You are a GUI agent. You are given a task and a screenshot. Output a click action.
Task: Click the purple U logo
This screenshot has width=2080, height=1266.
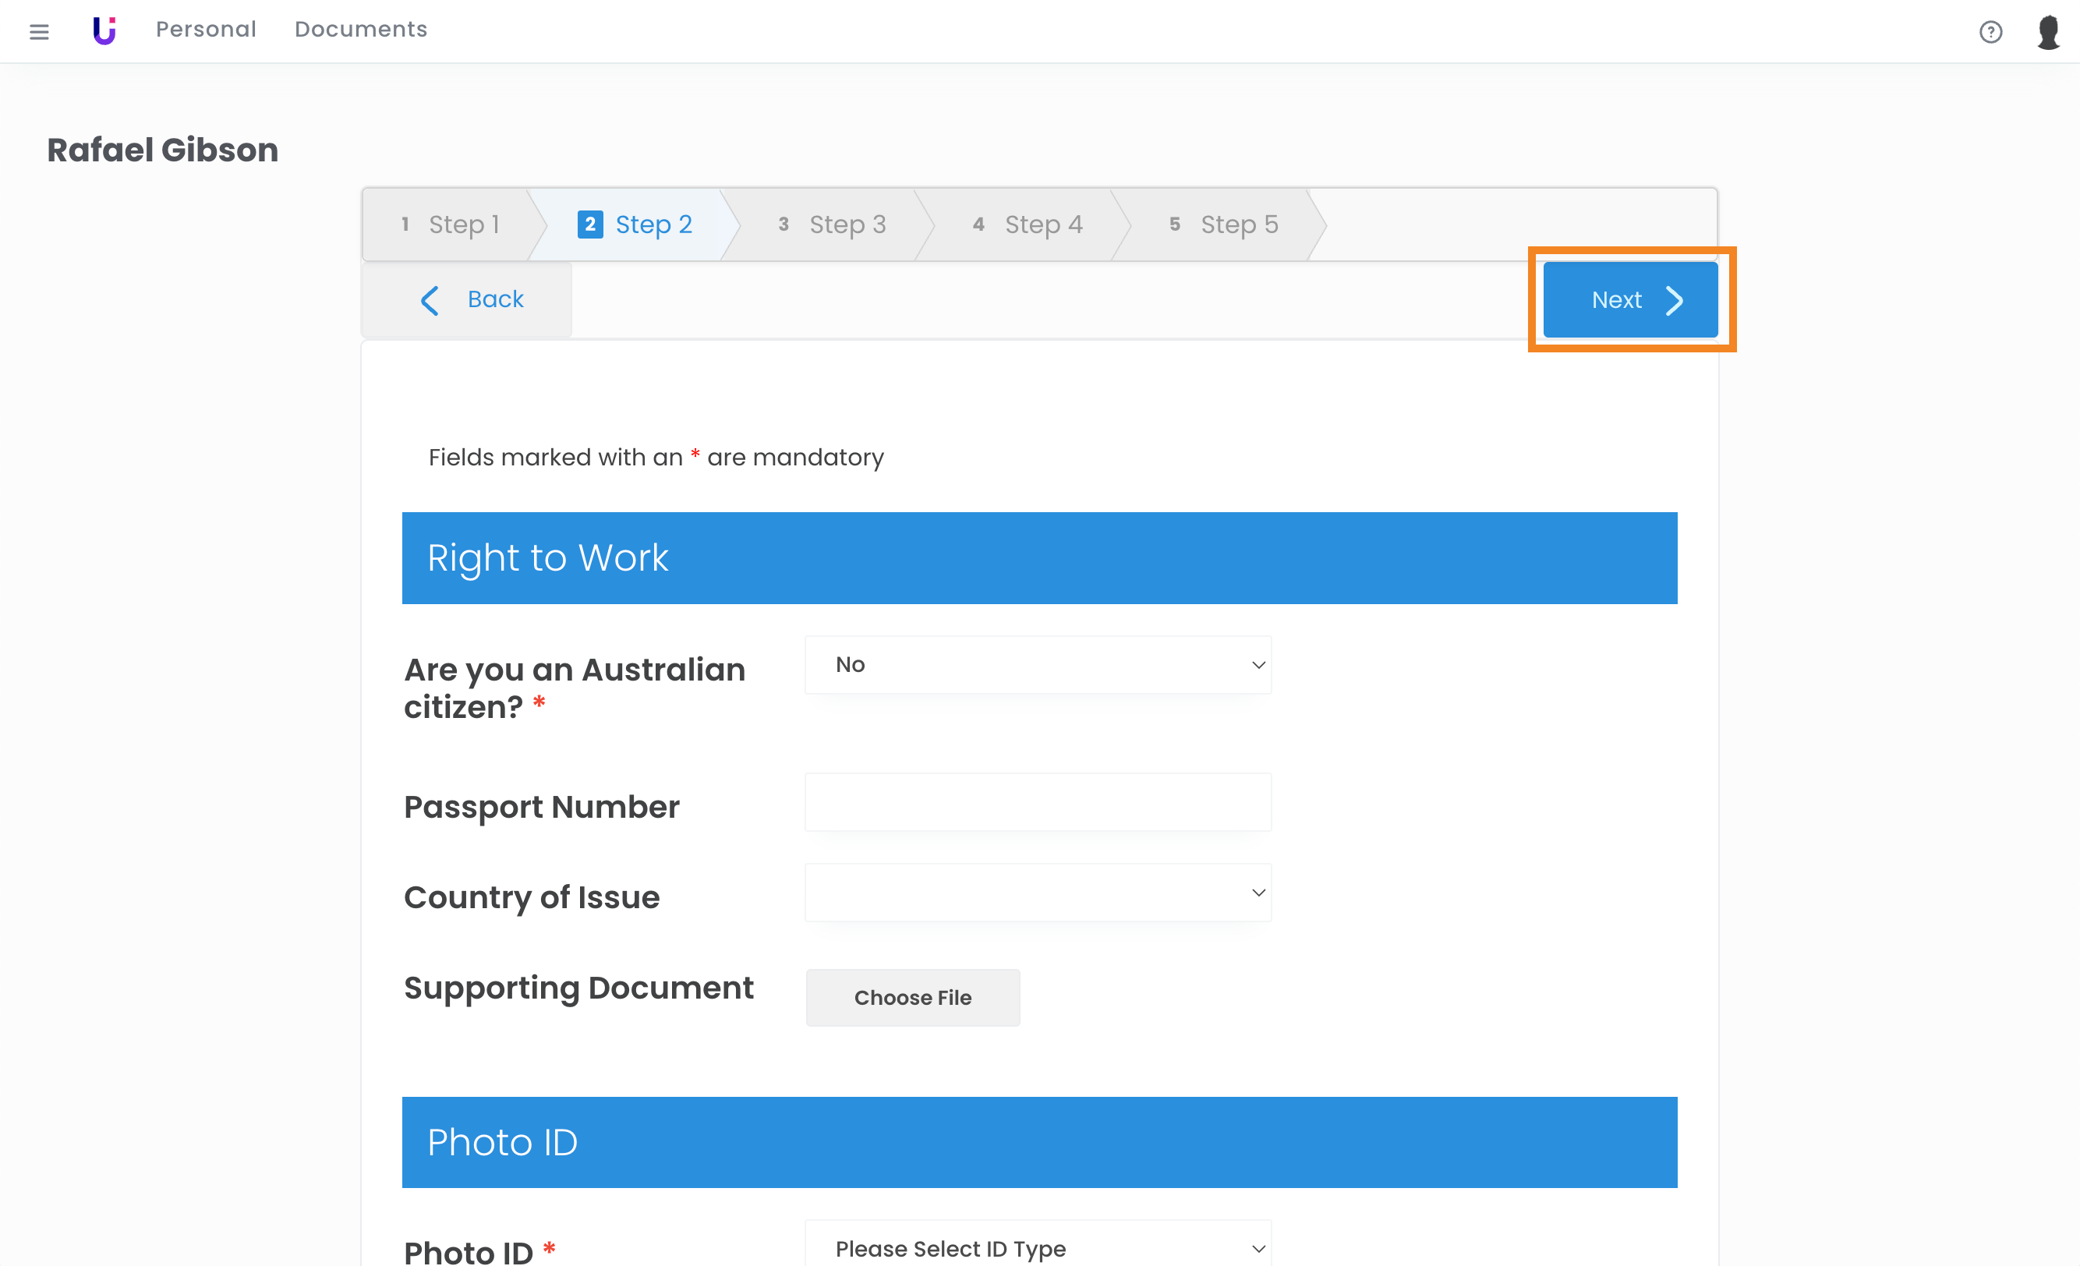[x=104, y=30]
